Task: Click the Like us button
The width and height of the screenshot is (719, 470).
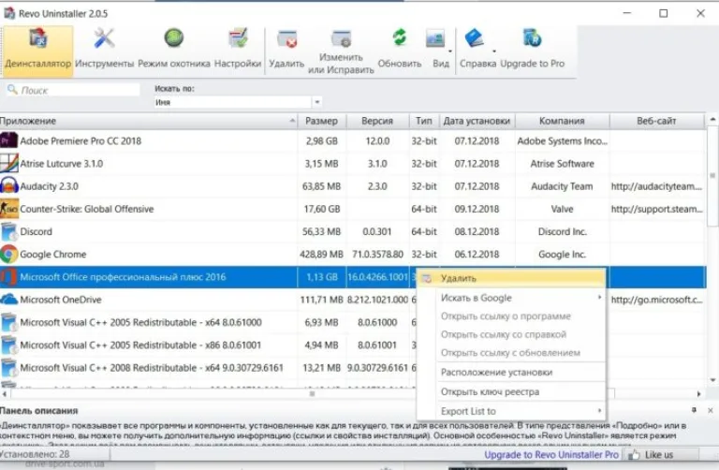Action: (652, 455)
